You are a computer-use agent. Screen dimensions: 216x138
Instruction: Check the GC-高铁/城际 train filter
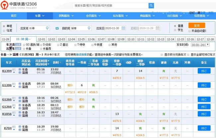24,45
